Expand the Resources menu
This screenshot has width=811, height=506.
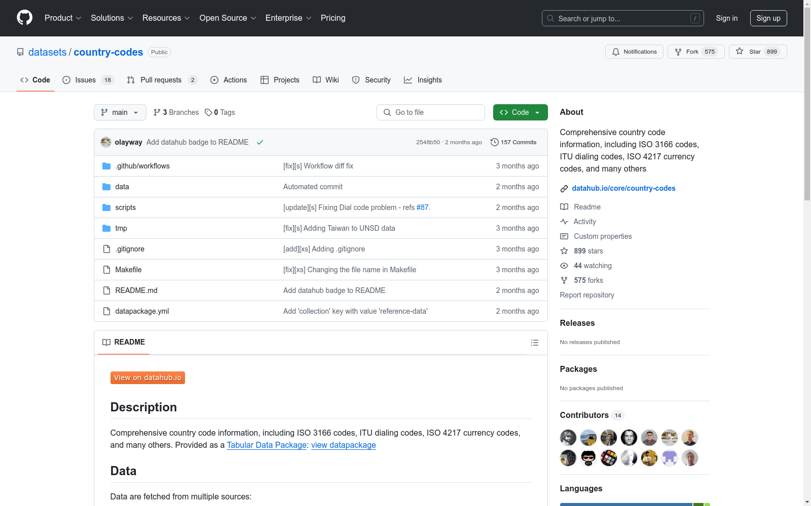click(x=166, y=18)
